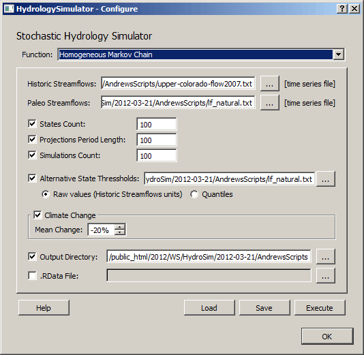
Task: Enable the .RData File checkbox
Action: coord(32,276)
